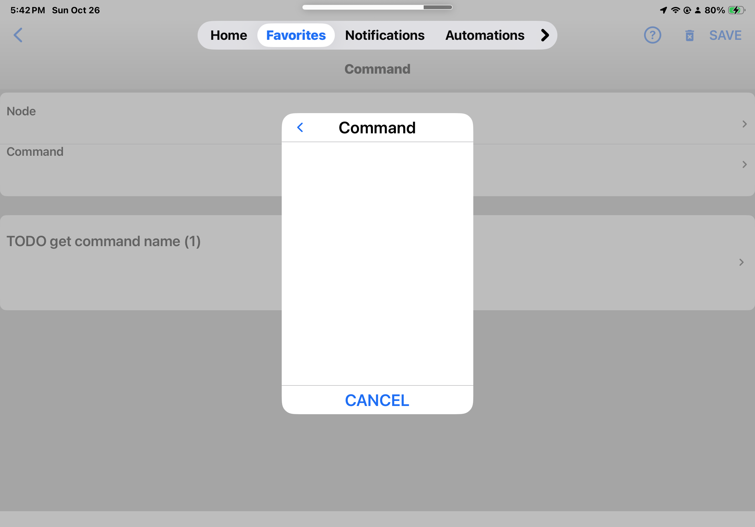Tap the empty list area in Command dialog
This screenshot has height=527, width=755.
(x=377, y=263)
